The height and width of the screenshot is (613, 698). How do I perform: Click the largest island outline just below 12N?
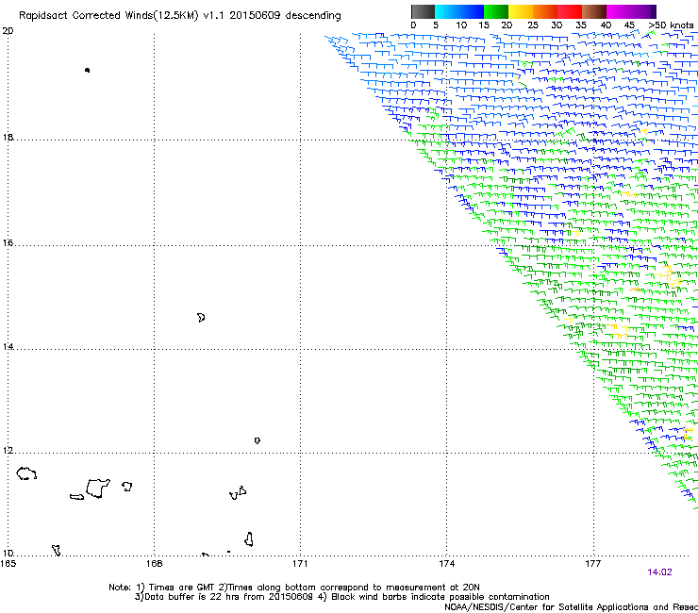97,489
